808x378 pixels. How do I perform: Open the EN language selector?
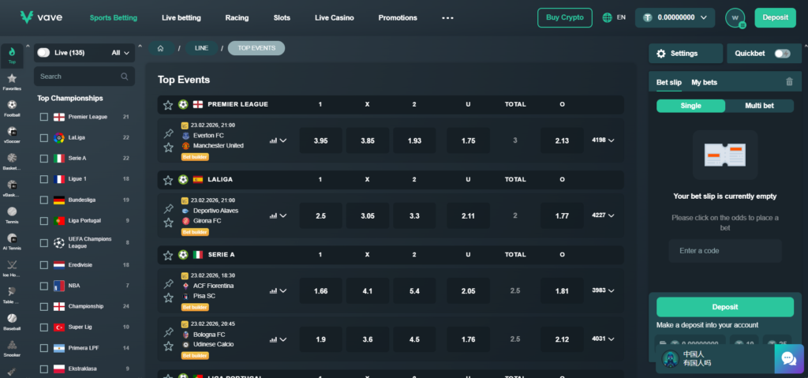click(x=614, y=17)
